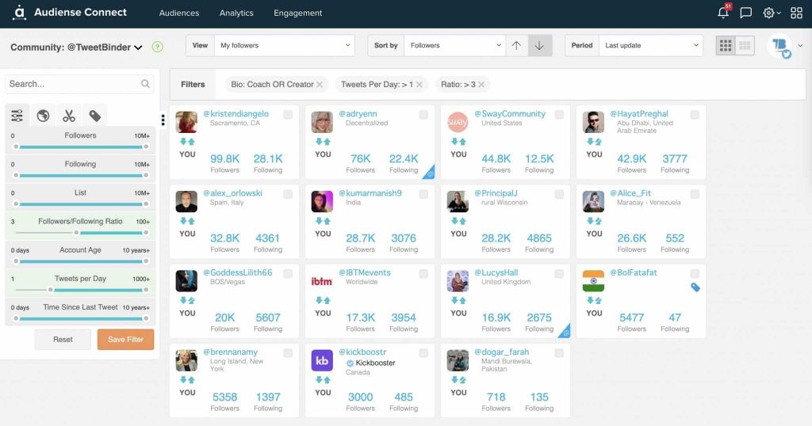Select the checkbox on @BolFatafat card
Screen dimensions: 812x426
point(695,273)
